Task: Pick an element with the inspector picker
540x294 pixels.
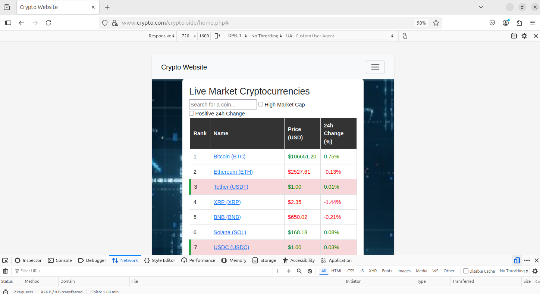Action: (5, 260)
